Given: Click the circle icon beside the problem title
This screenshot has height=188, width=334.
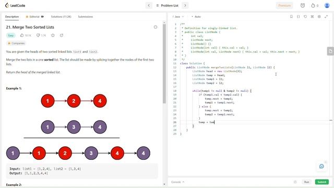Looking at the screenshot, I should tap(156, 27).
